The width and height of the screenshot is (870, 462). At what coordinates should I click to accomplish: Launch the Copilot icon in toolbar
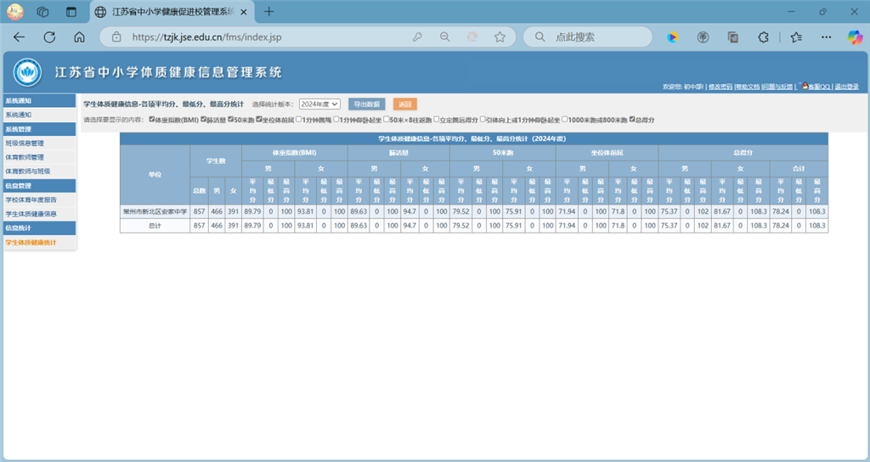(855, 37)
